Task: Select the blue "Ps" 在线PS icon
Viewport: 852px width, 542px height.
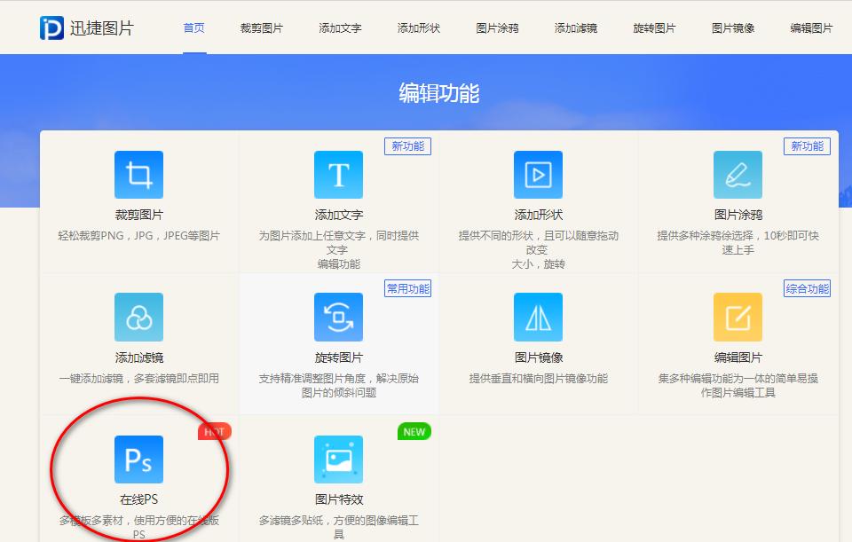Action: 139,459
